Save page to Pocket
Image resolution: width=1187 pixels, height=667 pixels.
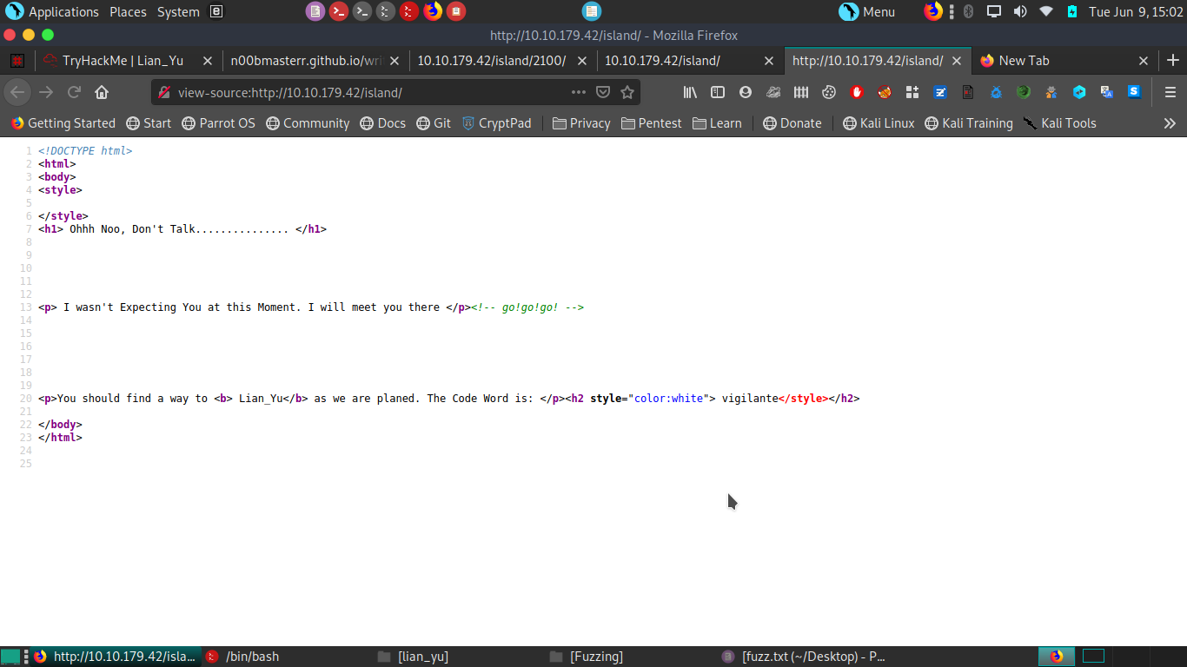[603, 92]
